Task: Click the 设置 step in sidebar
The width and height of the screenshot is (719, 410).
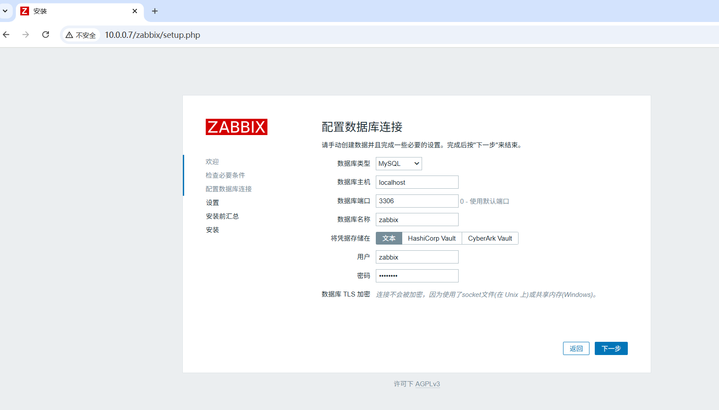Action: (212, 203)
